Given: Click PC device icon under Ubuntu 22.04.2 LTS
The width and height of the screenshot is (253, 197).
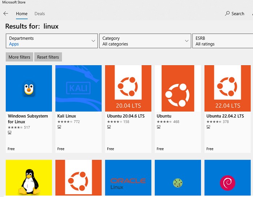Looking at the screenshot, I should tap(208, 127).
